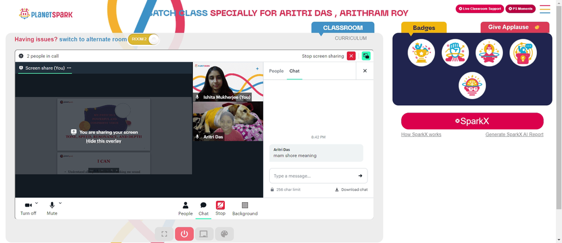
Task: Click the Type a message field
Action: pyautogui.click(x=318, y=176)
